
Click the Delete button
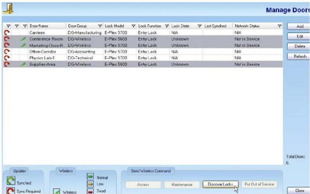tap(298, 46)
